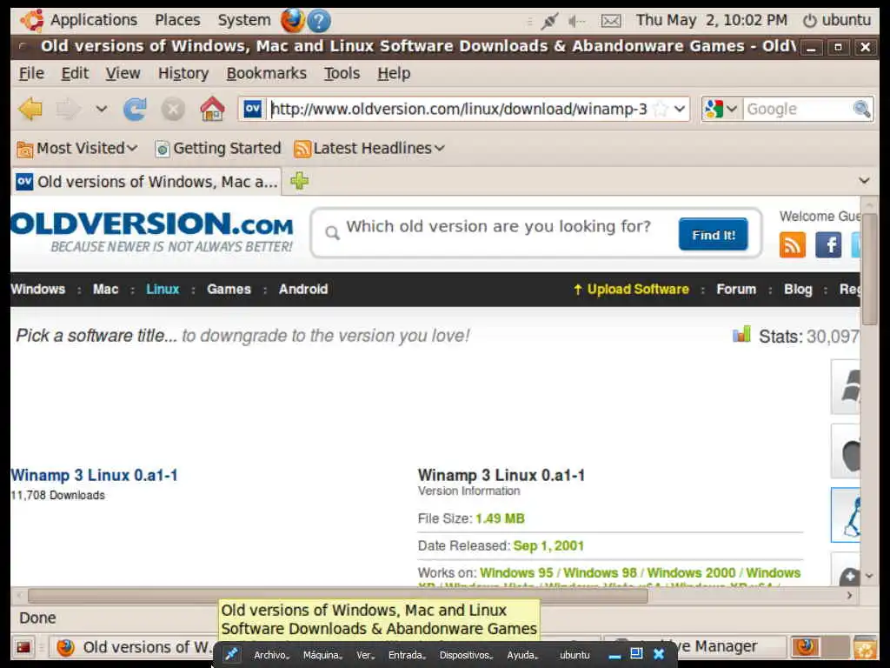The height and width of the screenshot is (668, 890).
Task: Launch Firefox from the top panel icon
Action: [x=292, y=21]
